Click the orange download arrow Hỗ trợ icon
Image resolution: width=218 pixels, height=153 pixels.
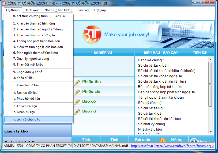point(163,140)
